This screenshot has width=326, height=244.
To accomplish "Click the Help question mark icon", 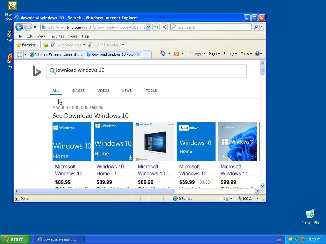I will click(x=257, y=54).
